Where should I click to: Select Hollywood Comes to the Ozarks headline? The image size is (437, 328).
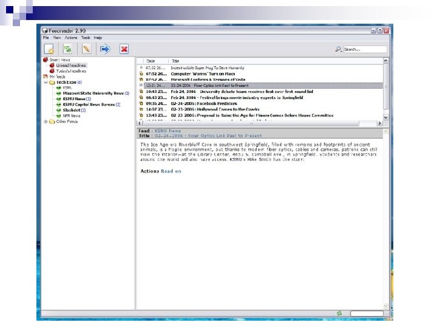tap(215, 109)
